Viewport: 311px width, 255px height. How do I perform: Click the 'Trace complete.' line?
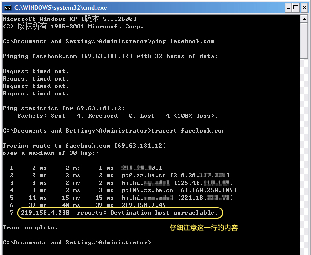click(x=30, y=228)
